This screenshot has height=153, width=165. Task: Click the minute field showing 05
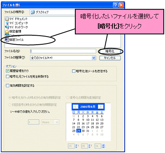click(x=84, y=146)
